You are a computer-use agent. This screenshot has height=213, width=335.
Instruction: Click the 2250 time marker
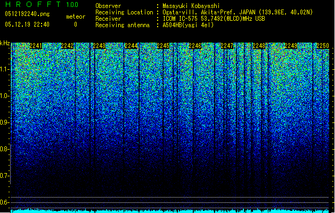coord(323,46)
